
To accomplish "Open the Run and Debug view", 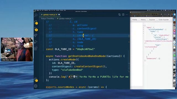I will 36,42.
